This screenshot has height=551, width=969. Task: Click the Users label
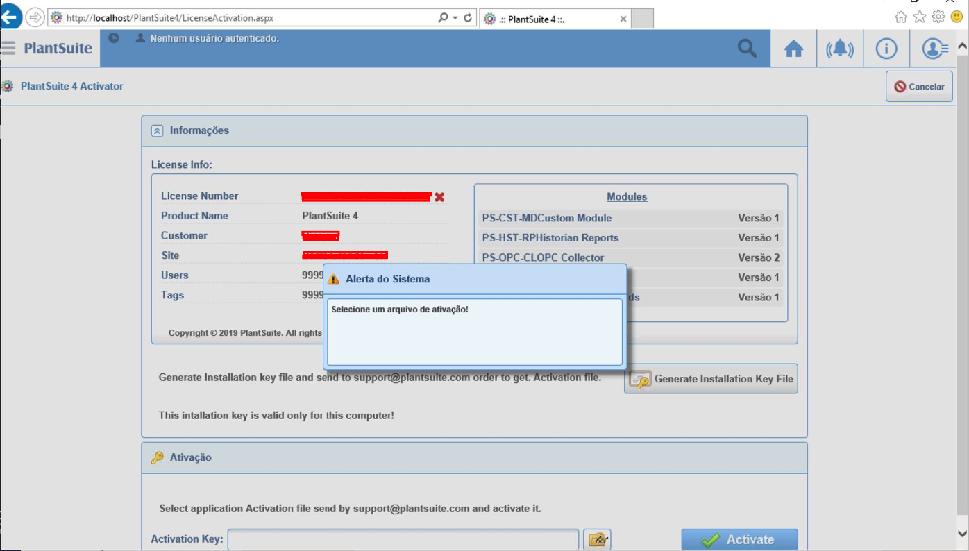pos(175,275)
